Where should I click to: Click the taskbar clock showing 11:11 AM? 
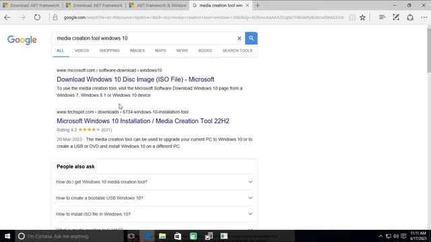point(418,236)
